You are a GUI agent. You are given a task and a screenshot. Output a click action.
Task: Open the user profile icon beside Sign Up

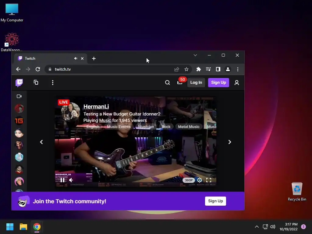(236, 83)
